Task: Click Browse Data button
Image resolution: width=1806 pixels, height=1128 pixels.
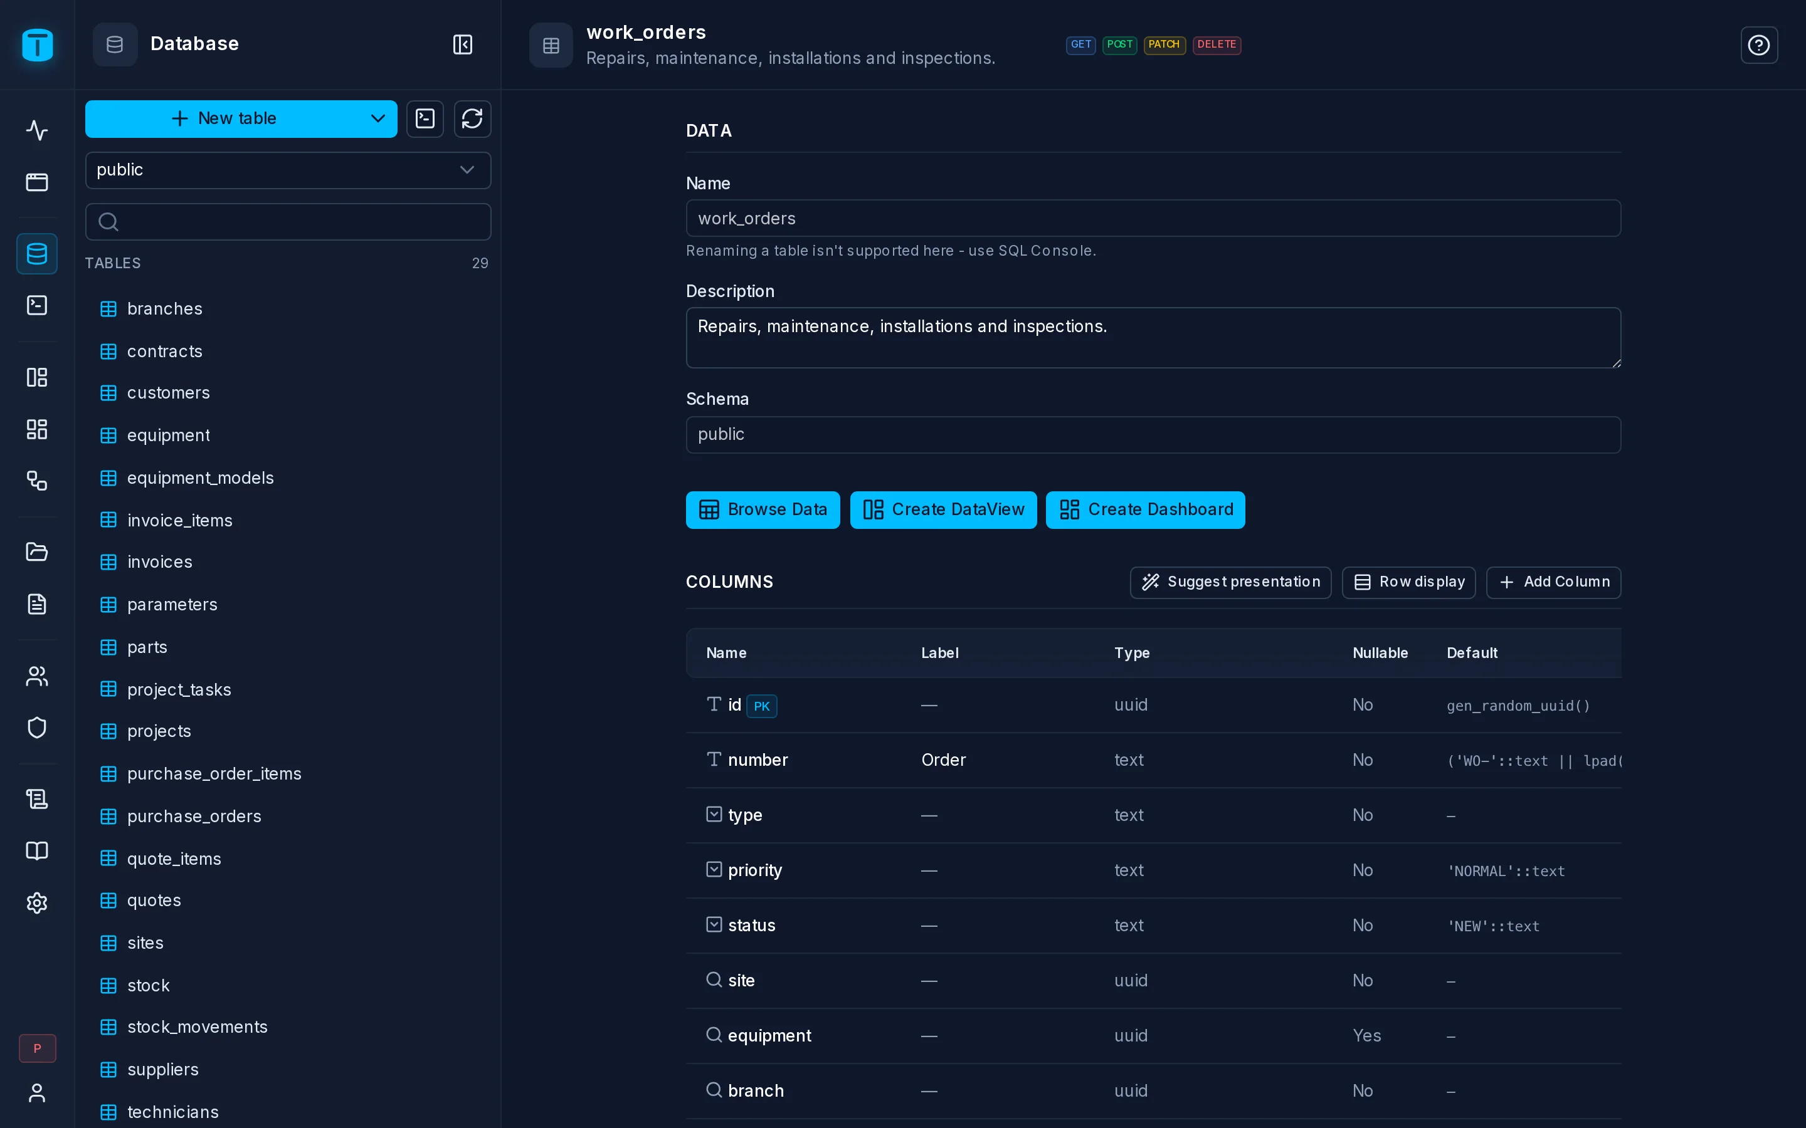Action: 763,509
